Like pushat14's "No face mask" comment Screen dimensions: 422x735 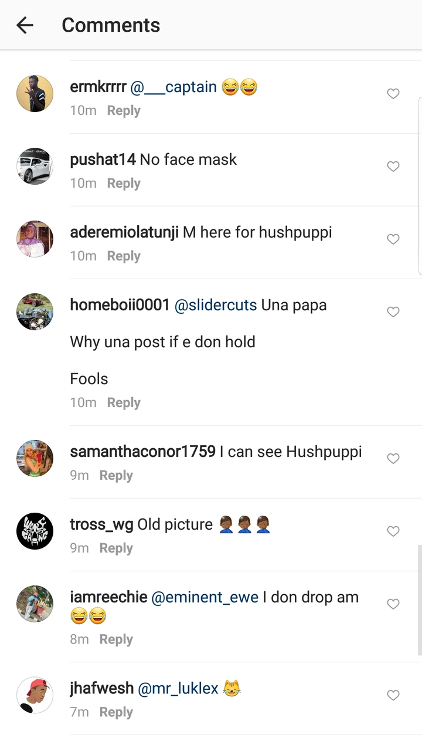[x=393, y=167]
